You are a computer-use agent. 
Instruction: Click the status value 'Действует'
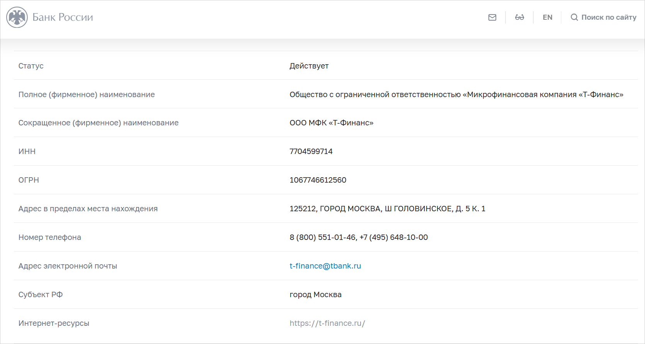point(309,66)
